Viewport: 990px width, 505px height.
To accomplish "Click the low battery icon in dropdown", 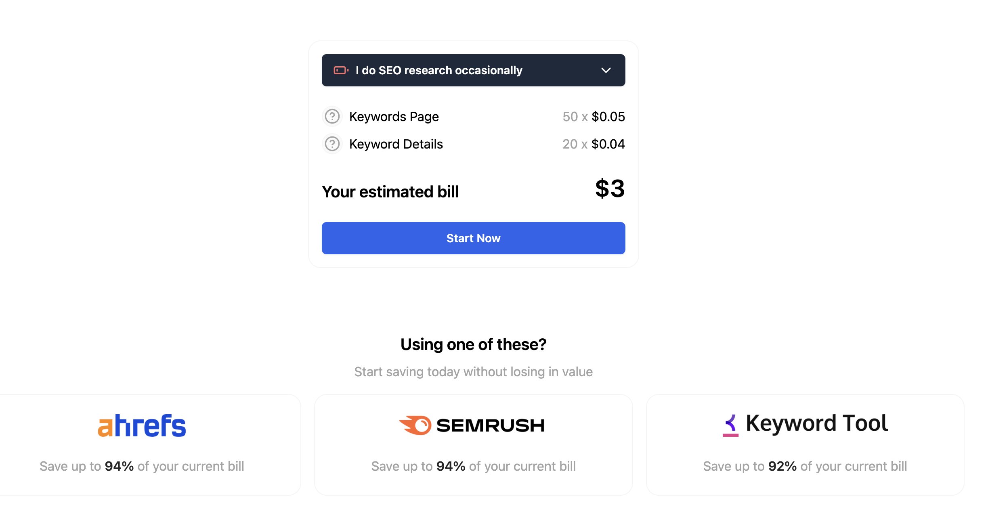I will [341, 70].
